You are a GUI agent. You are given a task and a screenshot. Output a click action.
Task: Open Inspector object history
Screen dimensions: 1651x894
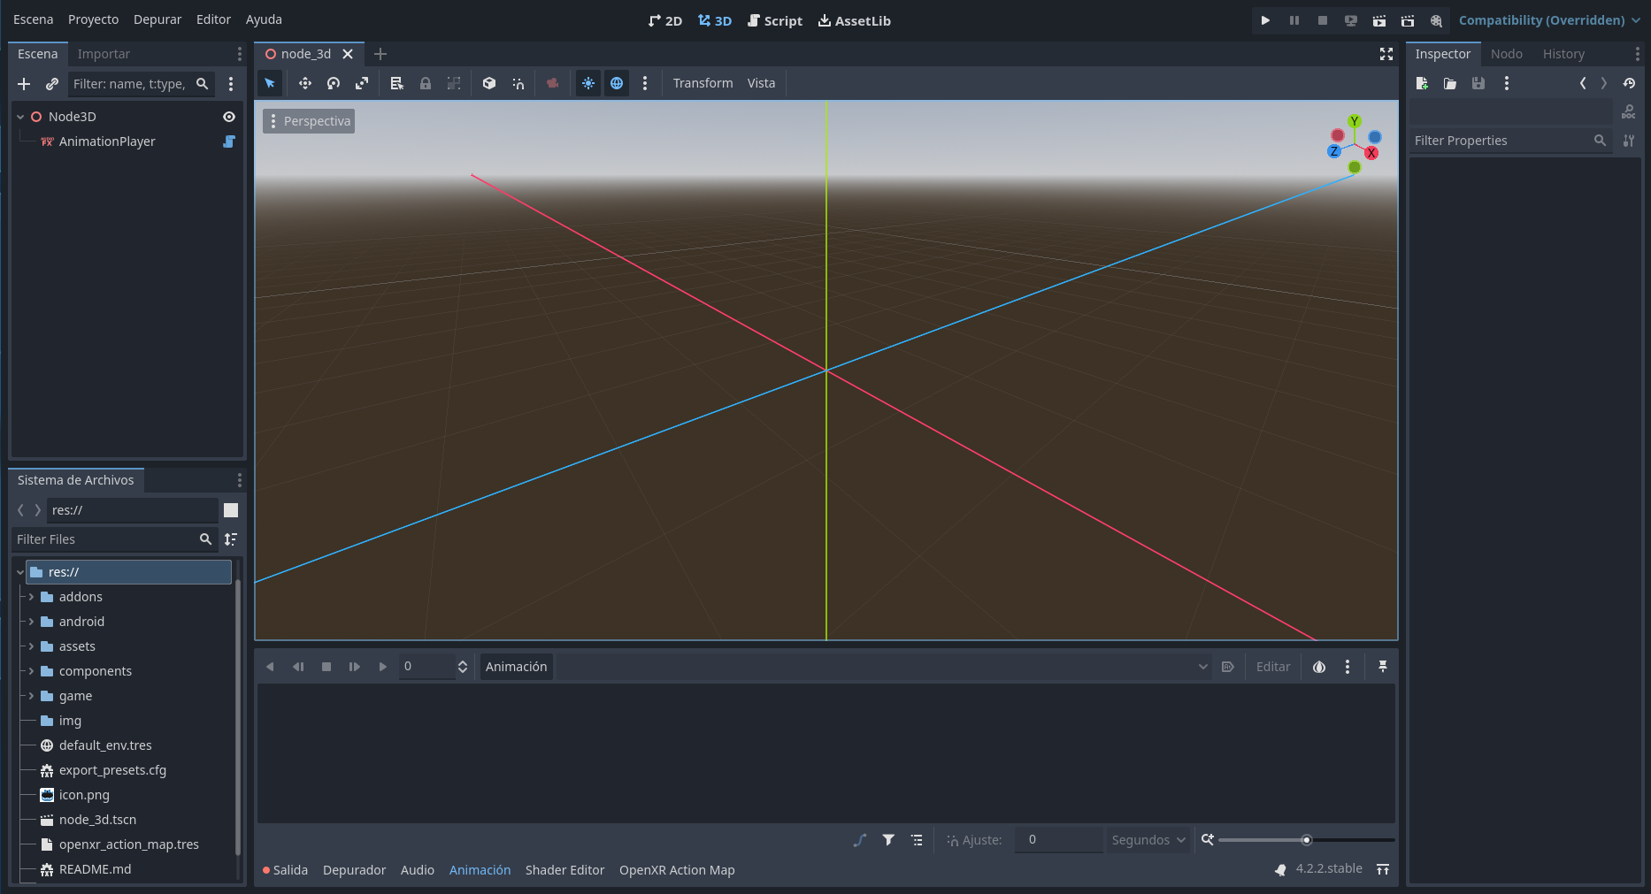click(1629, 83)
